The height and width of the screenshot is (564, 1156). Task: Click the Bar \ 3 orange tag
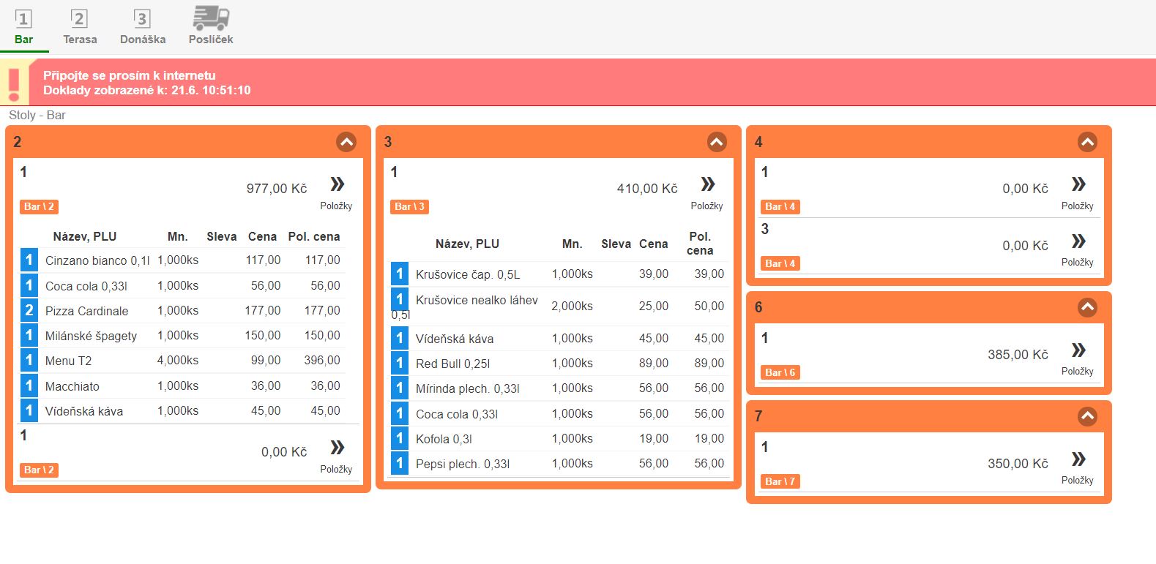pyautogui.click(x=409, y=206)
